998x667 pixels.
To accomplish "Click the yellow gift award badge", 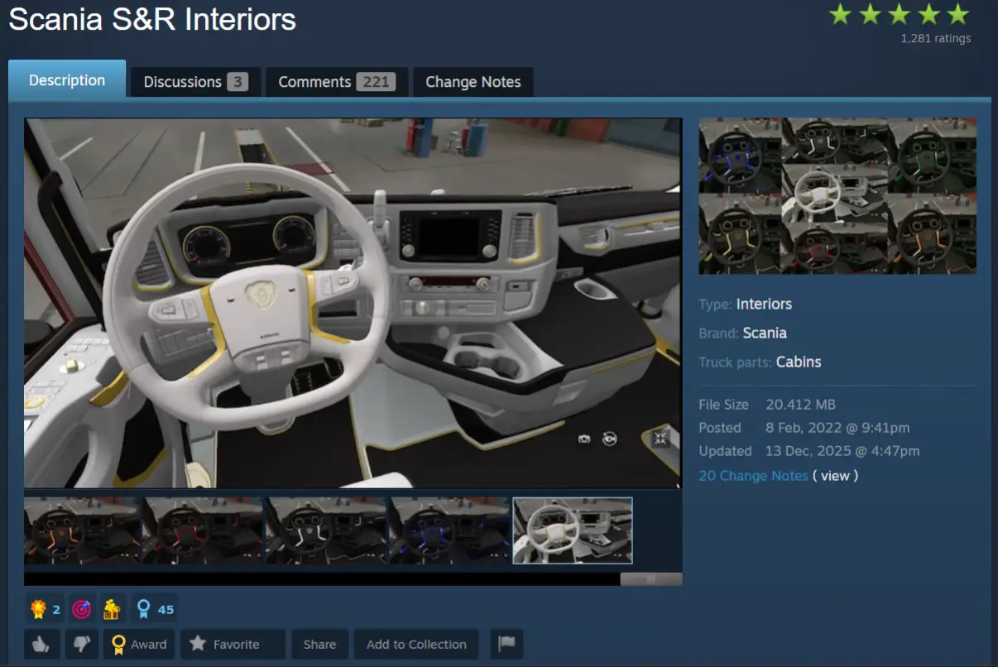I will (x=112, y=609).
